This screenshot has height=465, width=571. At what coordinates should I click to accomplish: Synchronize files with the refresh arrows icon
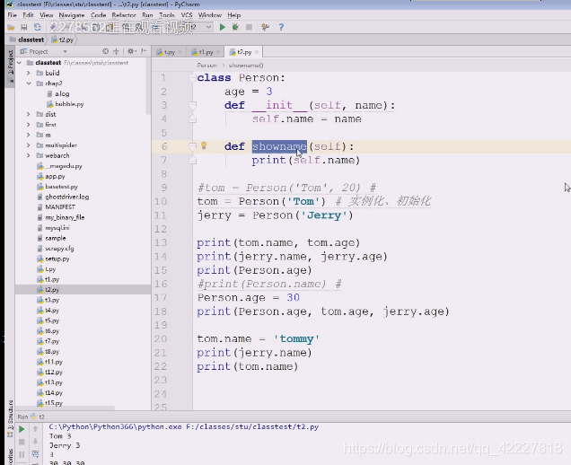[x=38, y=27]
